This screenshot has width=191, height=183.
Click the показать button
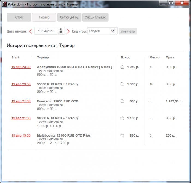128,31
